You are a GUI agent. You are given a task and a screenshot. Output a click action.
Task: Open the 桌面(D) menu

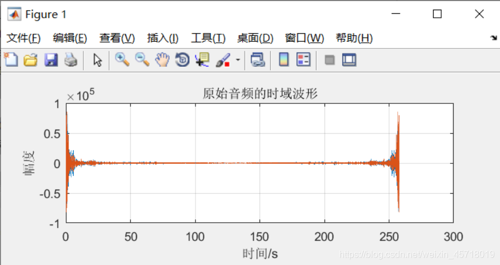click(255, 38)
